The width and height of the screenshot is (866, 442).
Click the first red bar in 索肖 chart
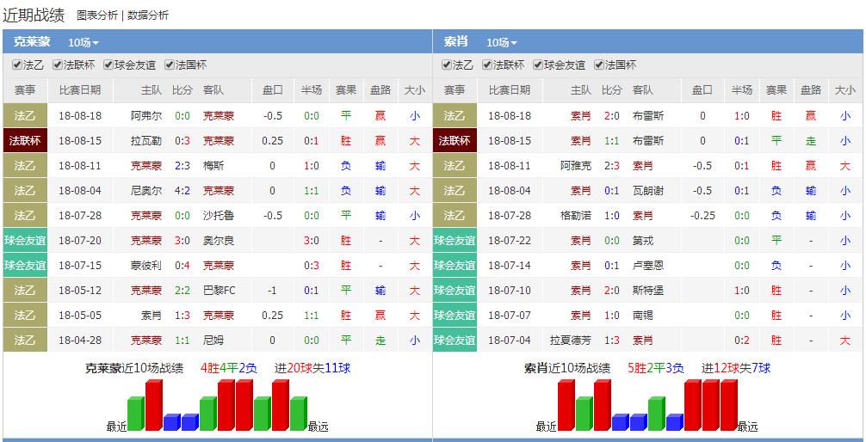click(x=566, y=405)
